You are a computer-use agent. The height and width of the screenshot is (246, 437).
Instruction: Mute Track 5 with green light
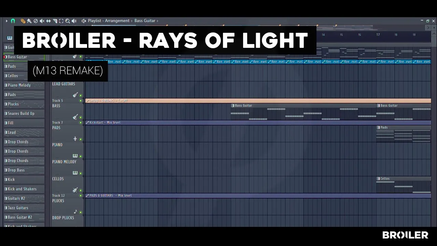point(81,101)
